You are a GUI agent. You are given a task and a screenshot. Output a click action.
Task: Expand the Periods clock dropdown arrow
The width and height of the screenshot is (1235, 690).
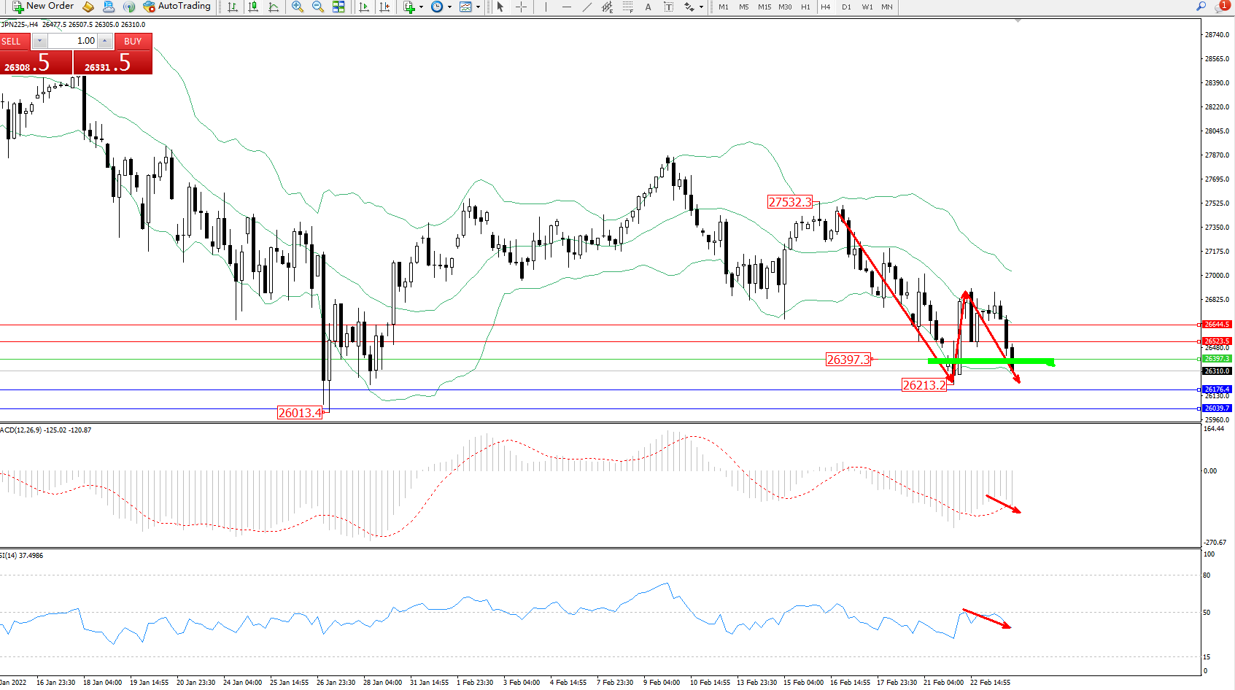[449, 7]
